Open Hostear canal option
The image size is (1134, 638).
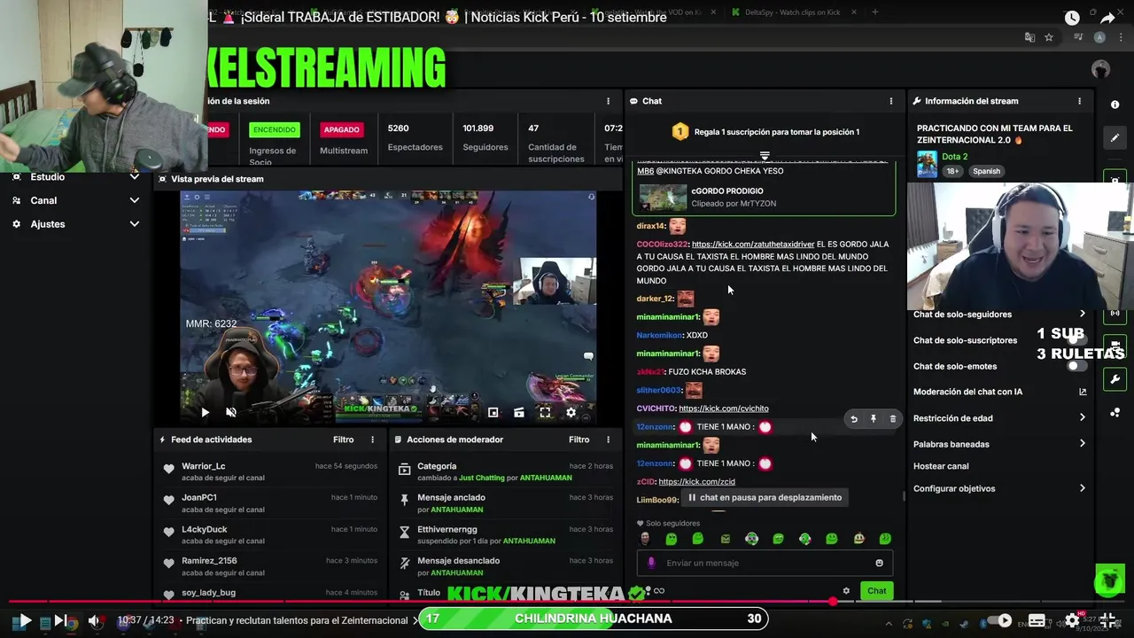point(941,466)
